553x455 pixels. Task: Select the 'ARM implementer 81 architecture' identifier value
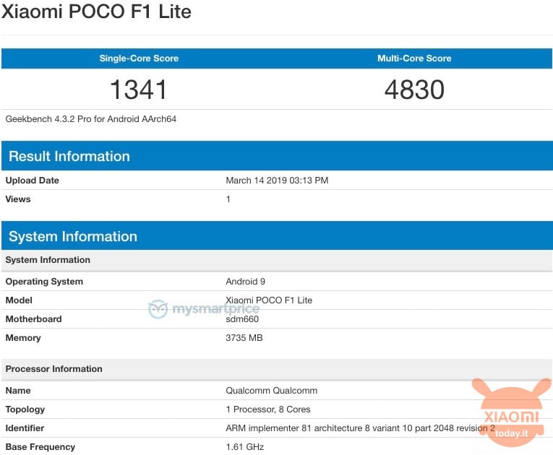point(361,428)
